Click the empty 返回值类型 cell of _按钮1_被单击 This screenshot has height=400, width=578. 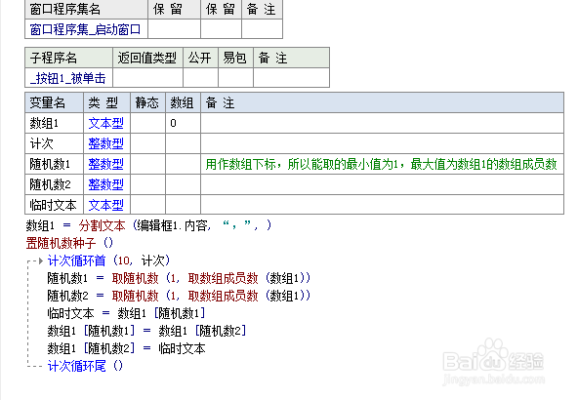coord(147,78)
